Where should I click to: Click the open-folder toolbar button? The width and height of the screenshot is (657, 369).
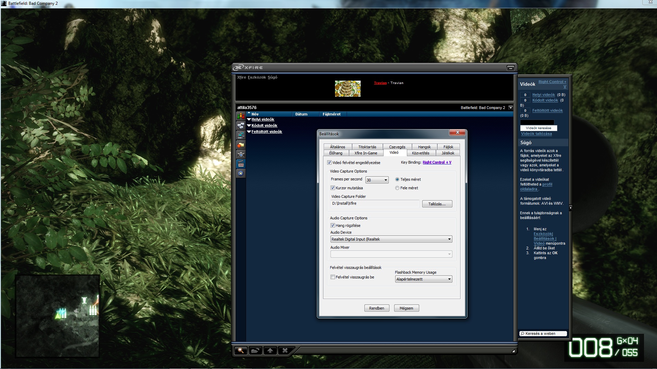tap(255, 351)
